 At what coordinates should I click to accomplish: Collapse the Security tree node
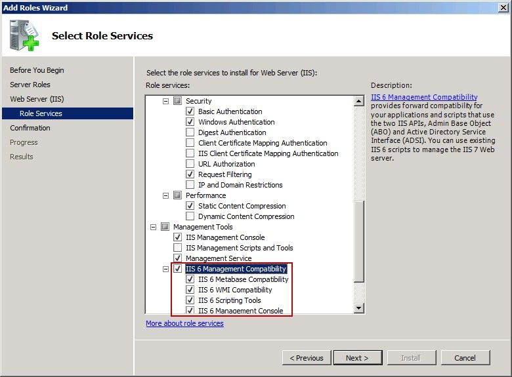coord(166,101)
